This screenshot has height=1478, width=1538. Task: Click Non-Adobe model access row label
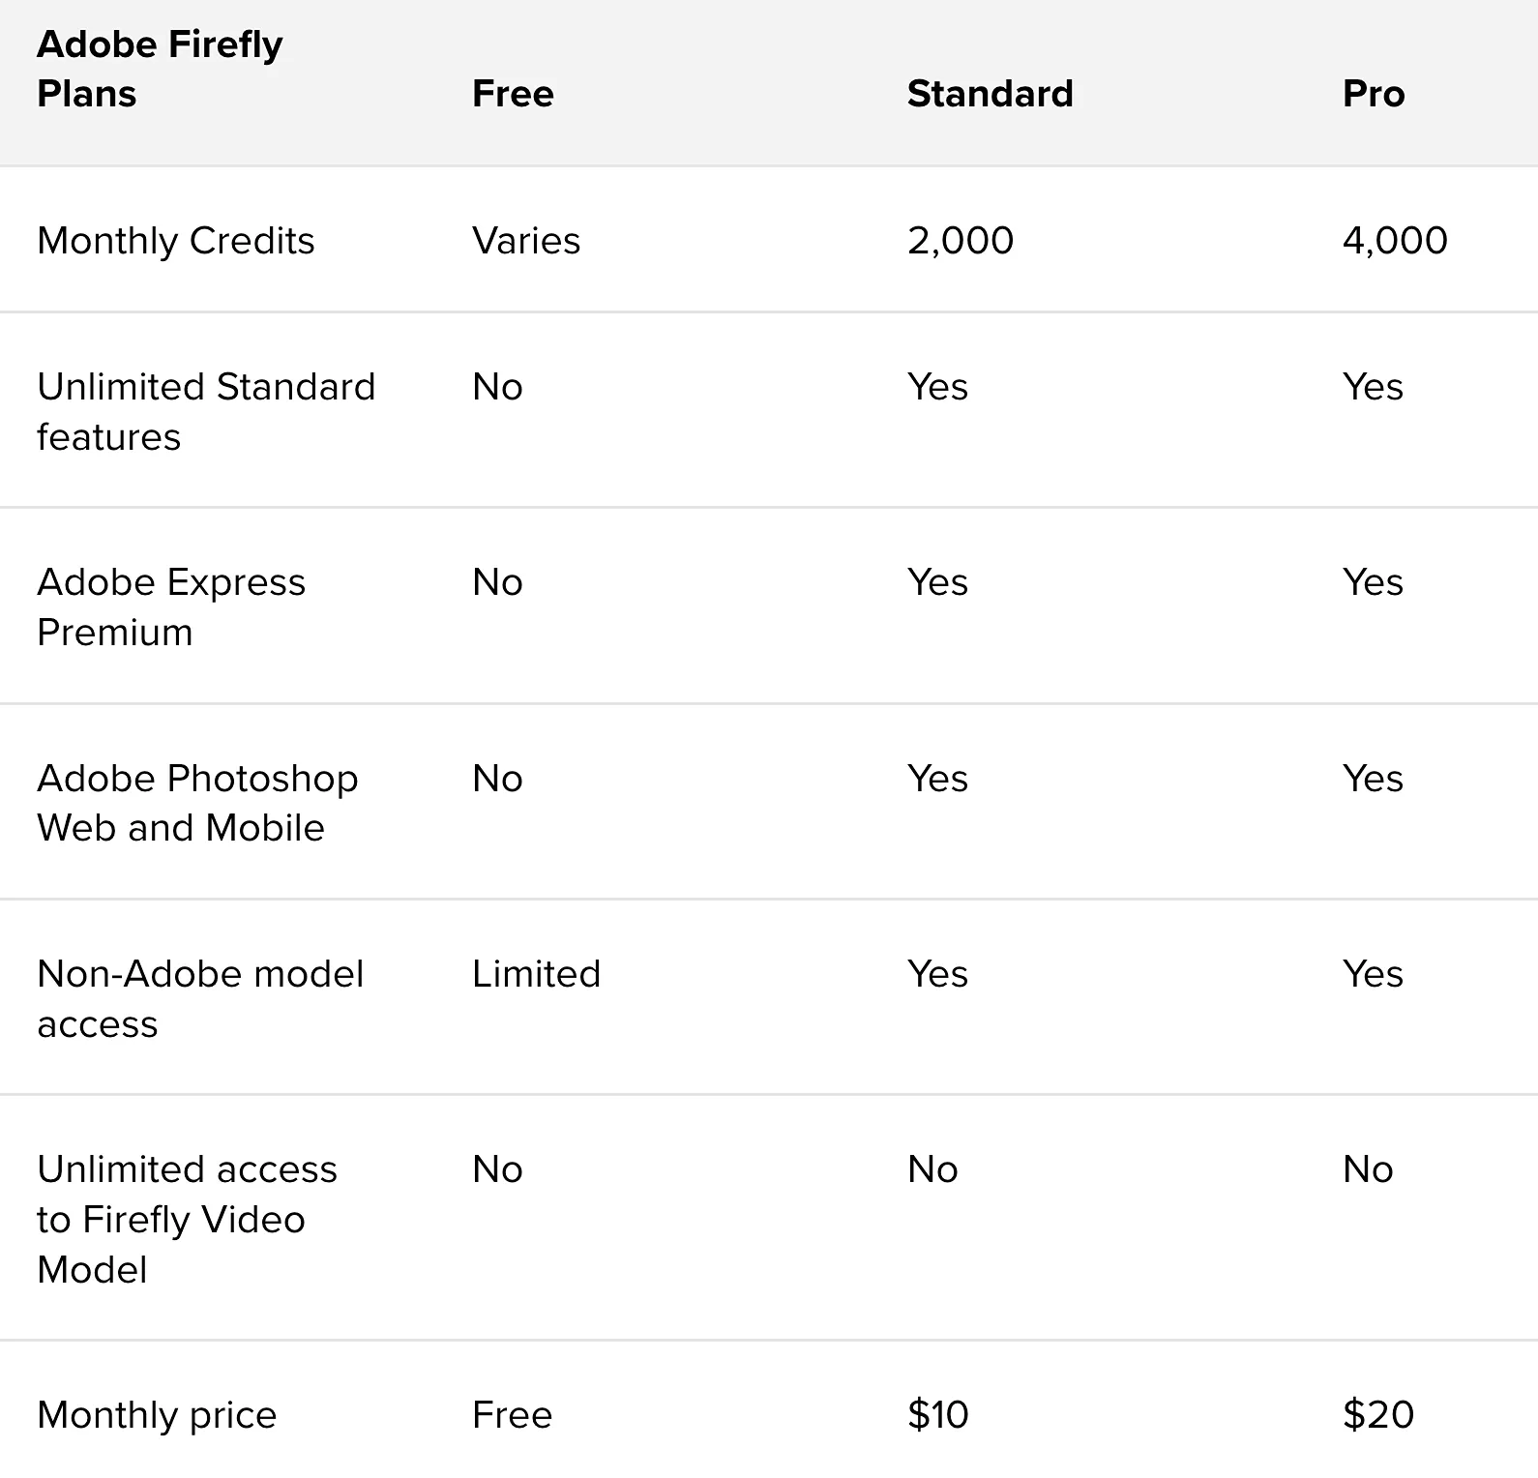click(199, 998)
